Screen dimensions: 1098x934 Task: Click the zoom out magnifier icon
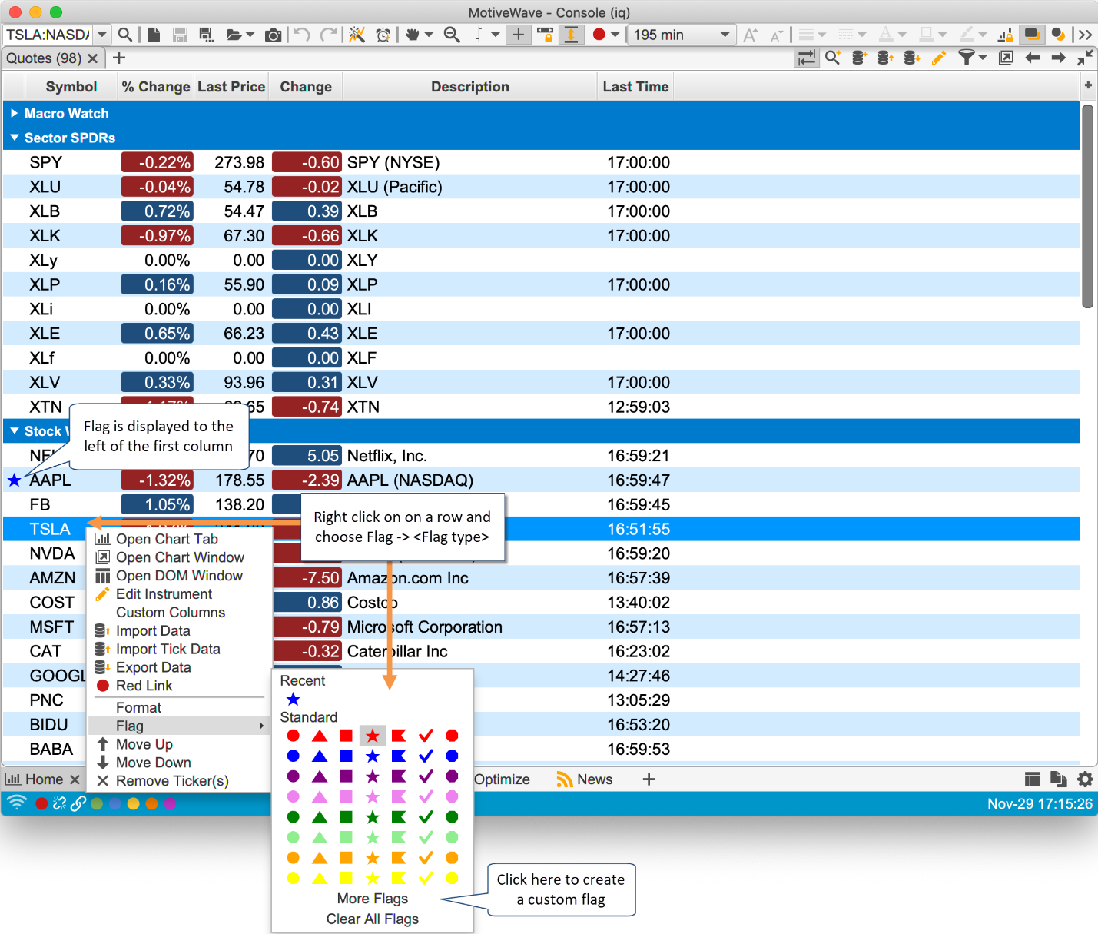[x=452, y=35]
